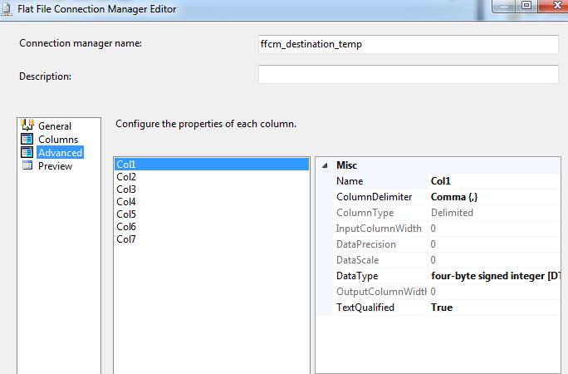This screenshot has height=374, width=568.
Task: Click the Columns page icon
Action: pos(27,139)
